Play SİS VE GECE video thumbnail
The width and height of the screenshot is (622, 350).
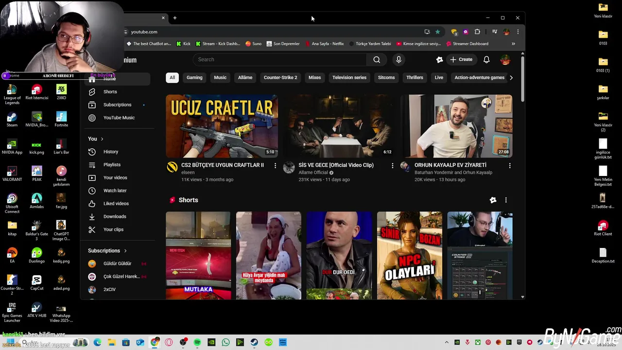[339, 126]
